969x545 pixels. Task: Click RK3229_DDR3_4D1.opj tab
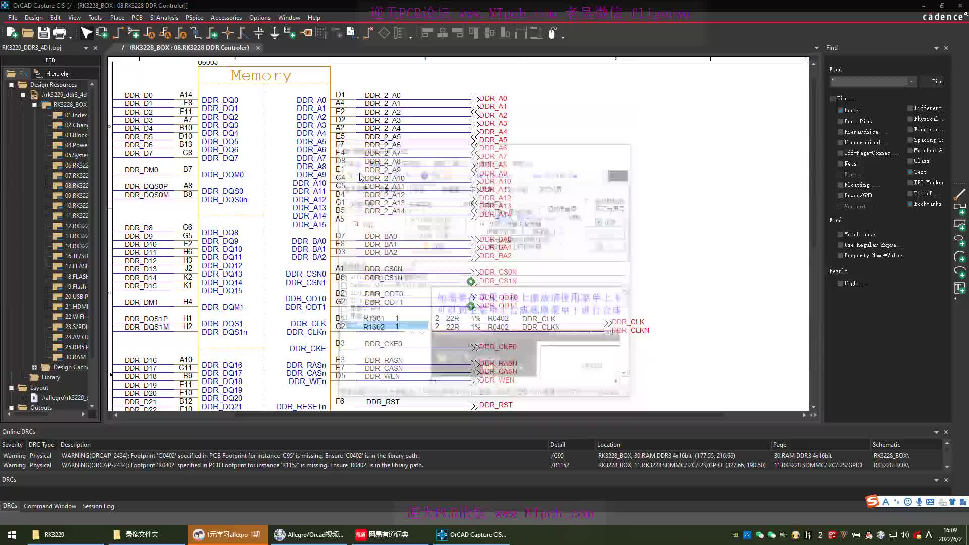pos(43,47)
